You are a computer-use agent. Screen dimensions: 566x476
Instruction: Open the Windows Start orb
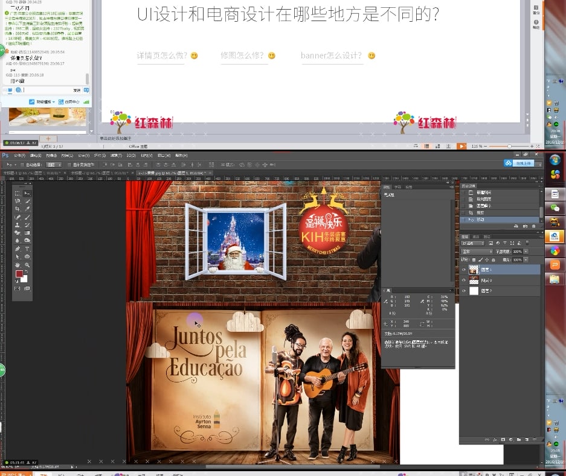(x=555, y=159)
